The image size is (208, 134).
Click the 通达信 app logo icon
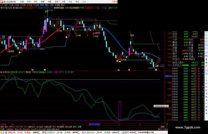point(2,2)
